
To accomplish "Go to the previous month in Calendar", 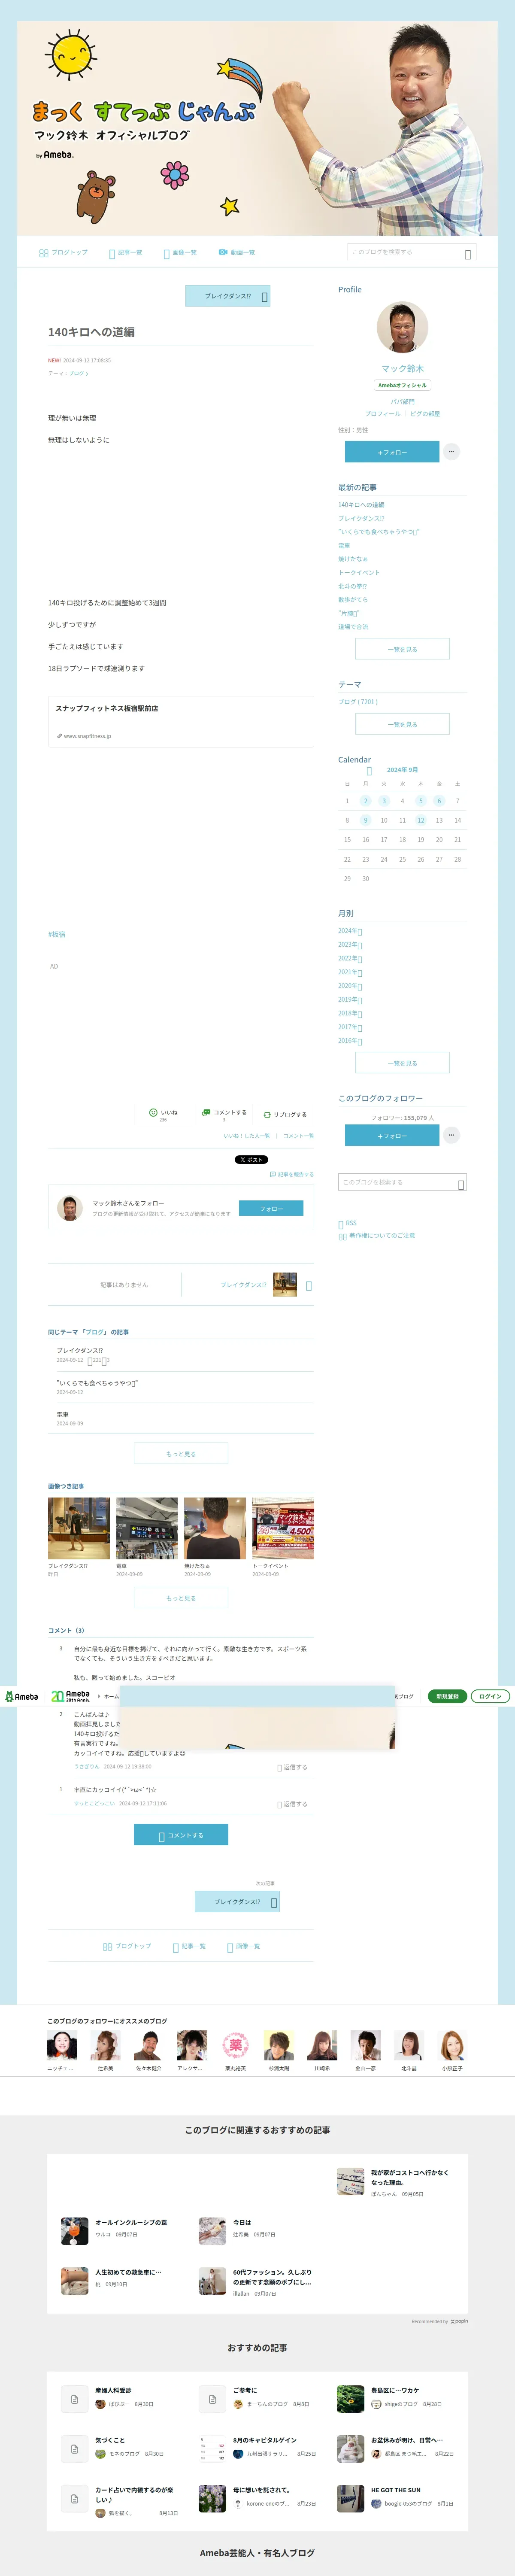I will click(369, 771).
